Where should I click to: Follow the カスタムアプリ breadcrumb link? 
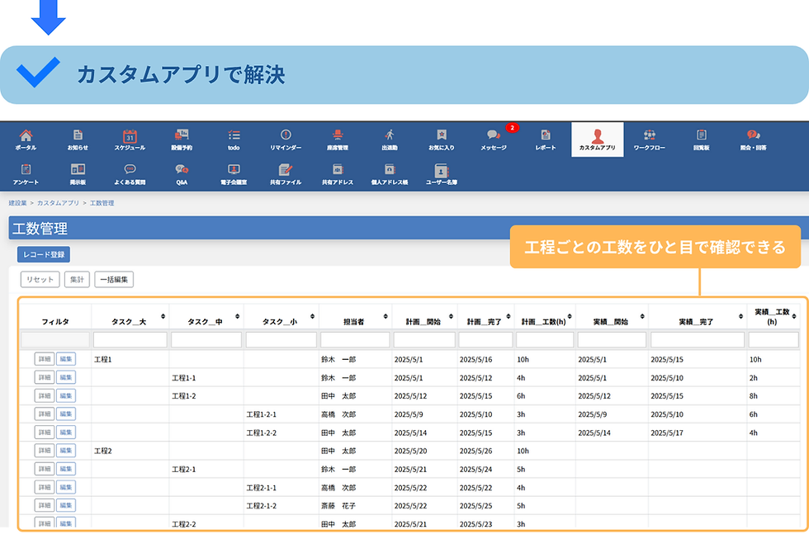click(58, 203)
